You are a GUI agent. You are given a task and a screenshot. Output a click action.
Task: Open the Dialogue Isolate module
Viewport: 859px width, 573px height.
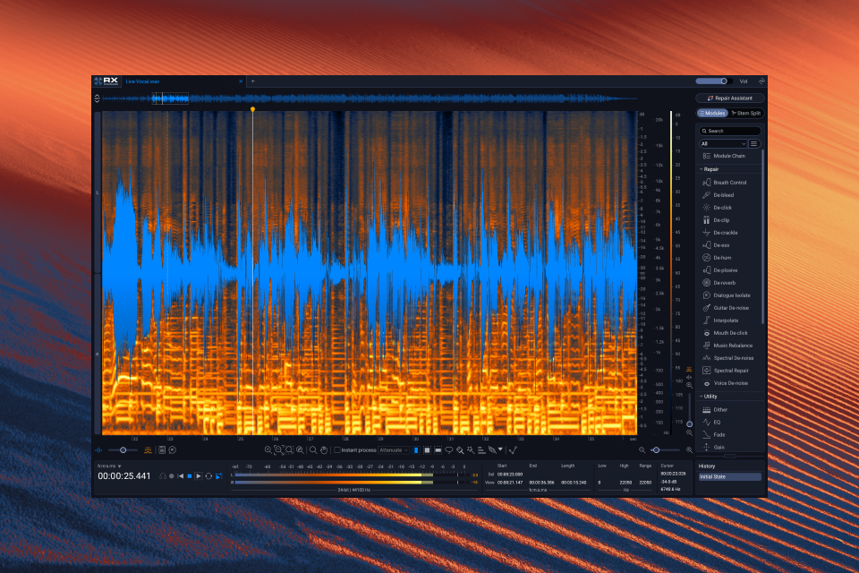[729, 295]
